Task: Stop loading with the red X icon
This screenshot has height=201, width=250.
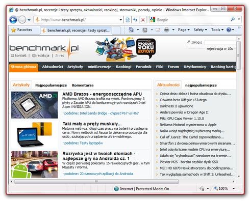Action: 143,20
